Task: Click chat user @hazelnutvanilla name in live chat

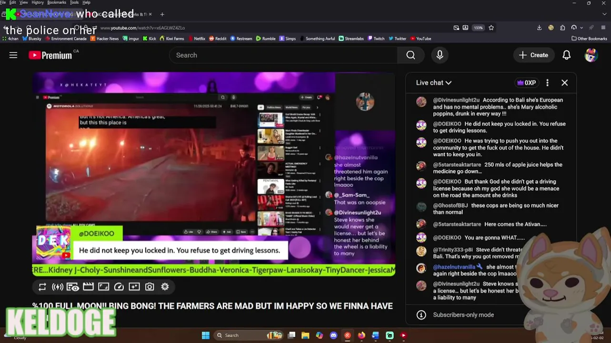Action: pos(454,267)
